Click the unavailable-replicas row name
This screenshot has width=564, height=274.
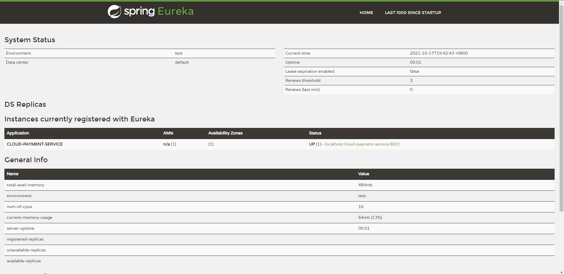(x=26, y=250)
